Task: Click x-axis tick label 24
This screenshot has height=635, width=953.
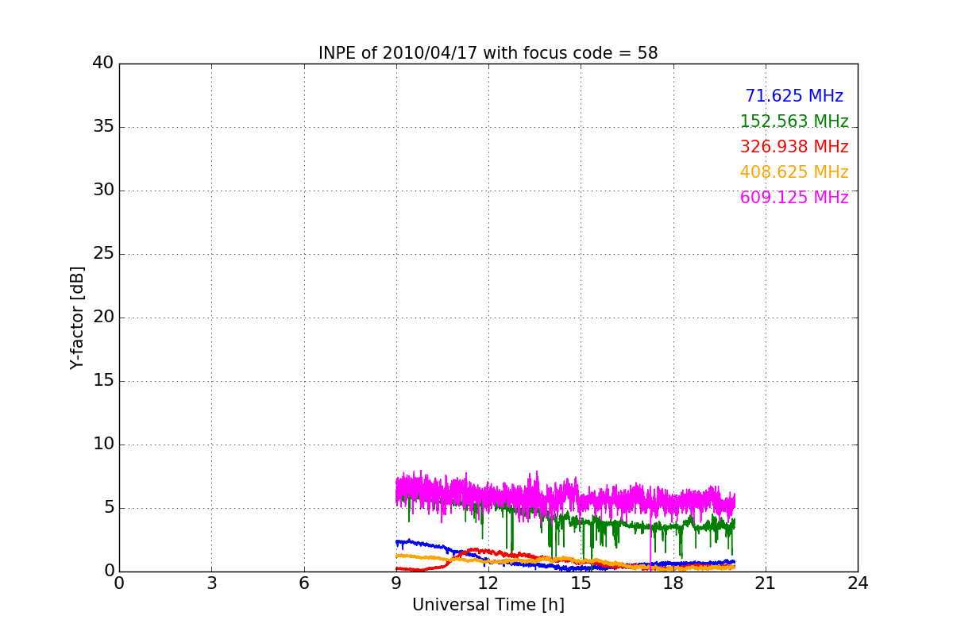Action: click(x=858, y=583)
